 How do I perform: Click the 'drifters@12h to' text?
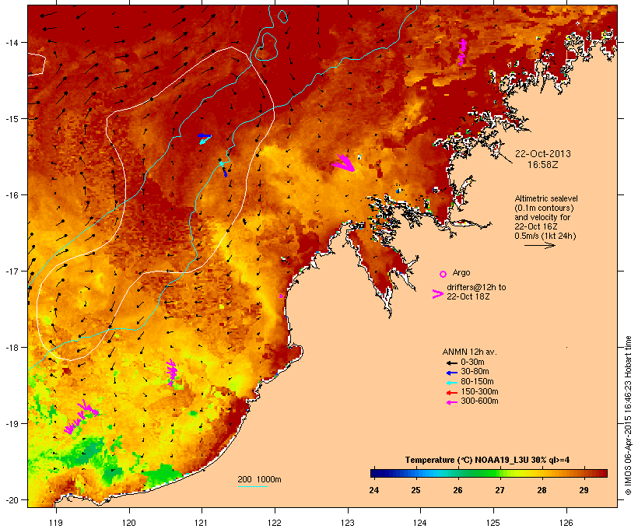click(476, 287)
